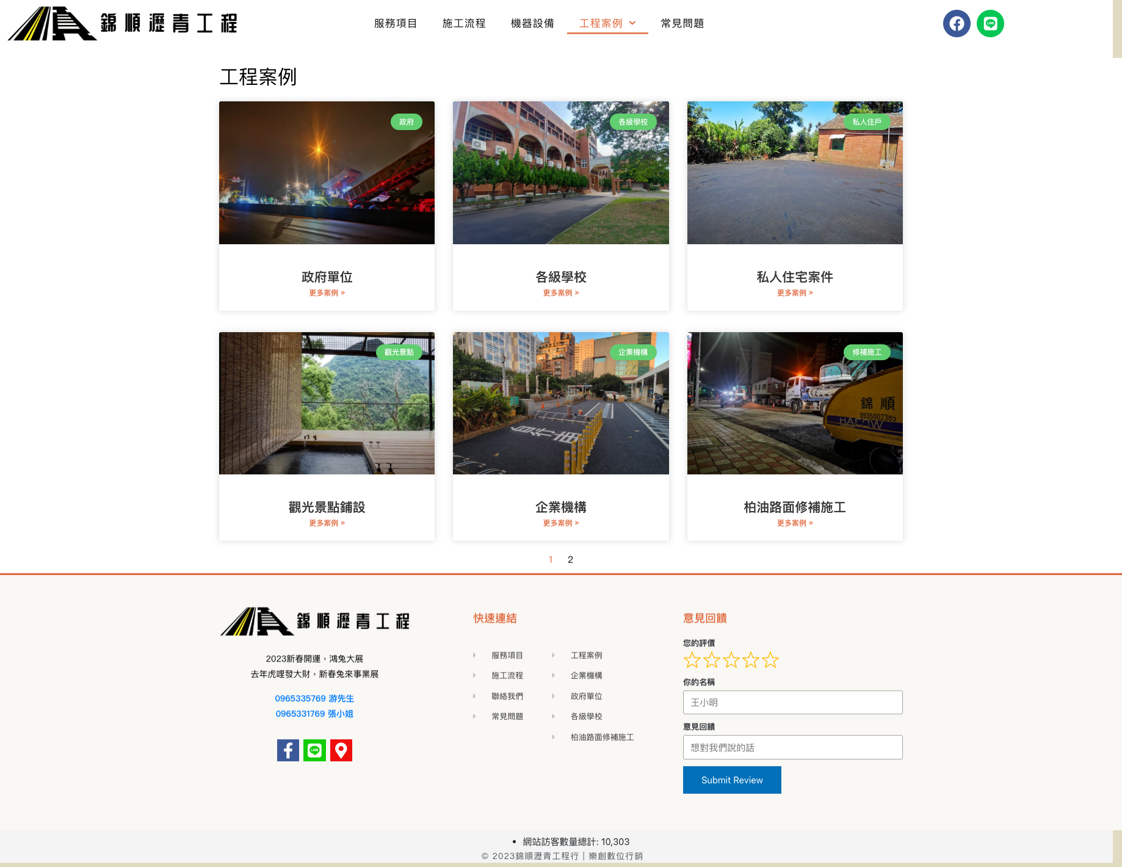
Task: Go to the 常見問題 menu item
Action: click(x=682, y=23)
